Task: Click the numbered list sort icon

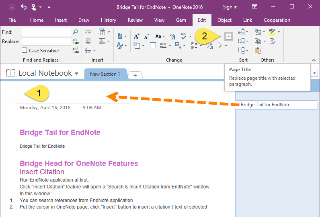Action: (241, 50)
